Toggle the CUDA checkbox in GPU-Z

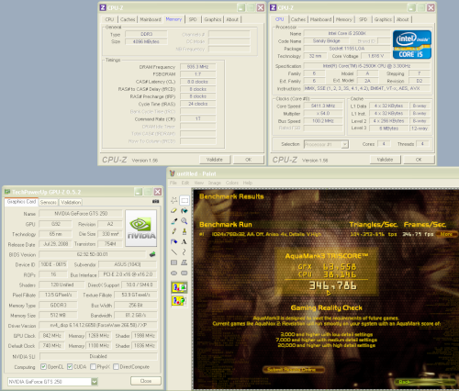tap(70, 366)
